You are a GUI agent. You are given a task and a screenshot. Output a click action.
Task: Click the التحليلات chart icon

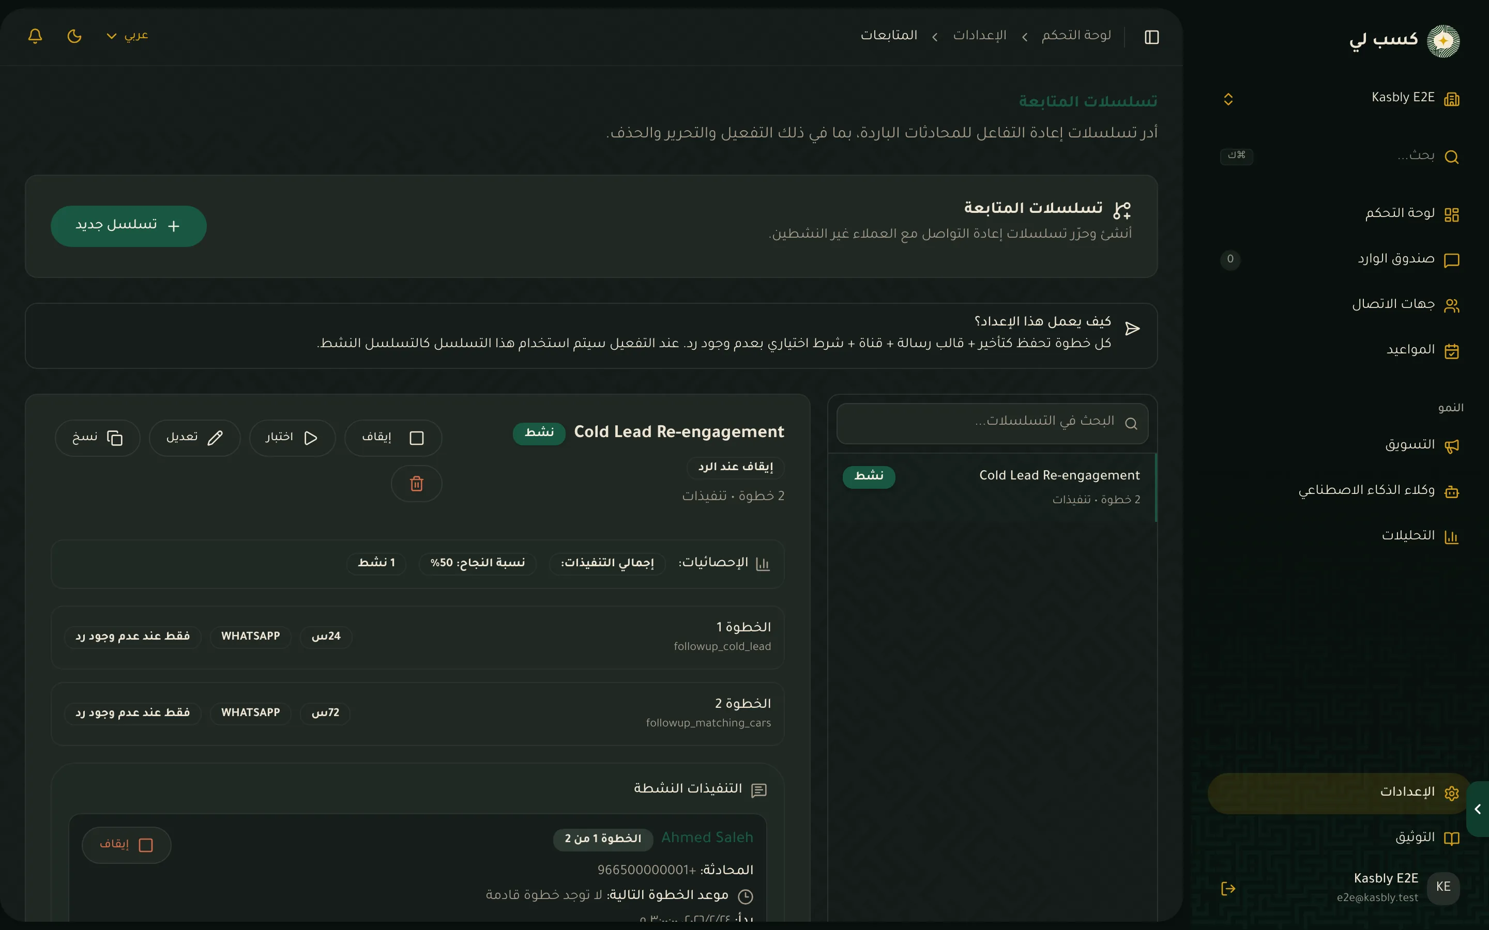tap(1451, 537)
